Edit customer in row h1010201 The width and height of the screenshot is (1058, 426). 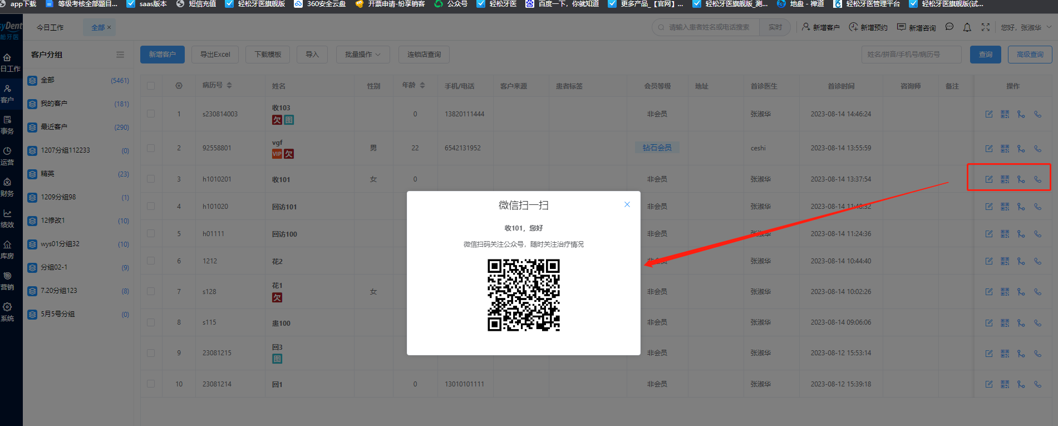989,179
